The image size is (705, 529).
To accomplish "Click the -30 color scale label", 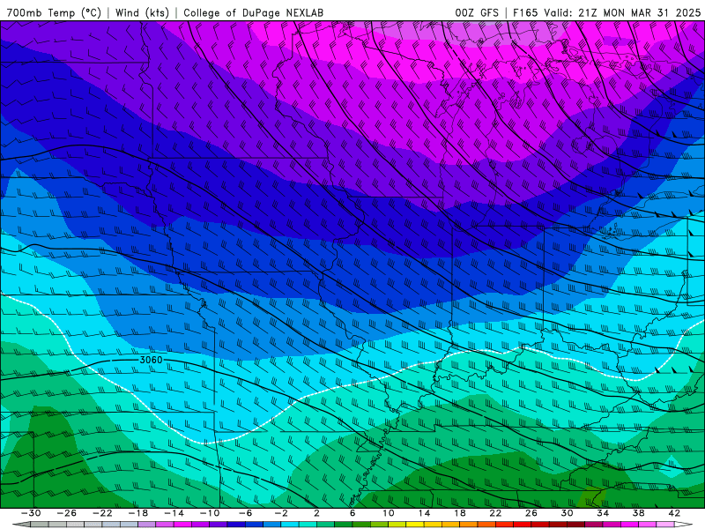I will click(31, 513).
